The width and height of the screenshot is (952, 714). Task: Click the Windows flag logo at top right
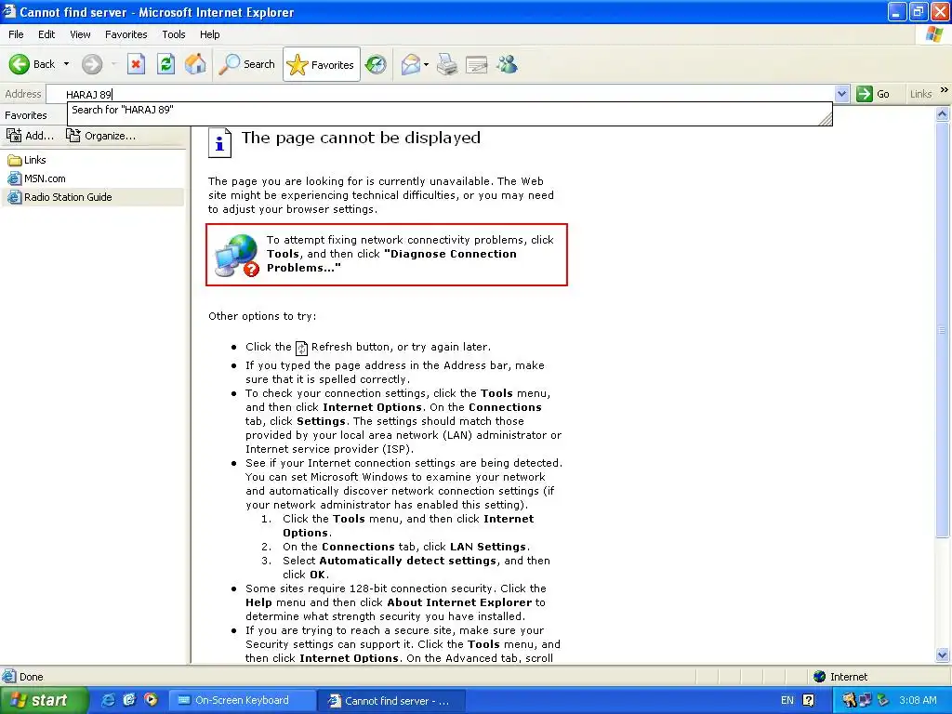(x=934, y=34)
